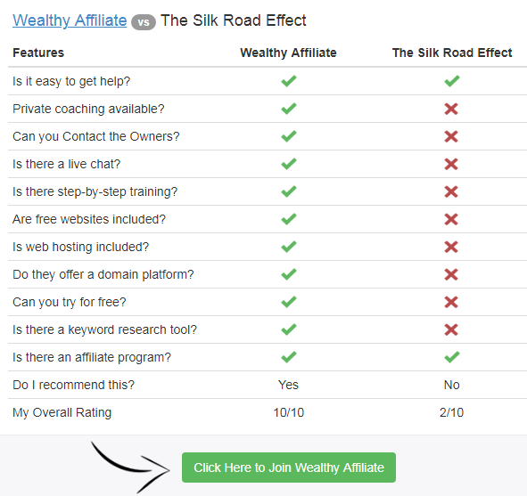The width and height of the screenshot is (527, 496).
Task: Click Wealthy Affiliate checkmark for easy help
Action: click(289, 81)
